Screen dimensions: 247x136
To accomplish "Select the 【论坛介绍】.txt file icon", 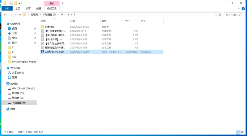I will (43, 39).
